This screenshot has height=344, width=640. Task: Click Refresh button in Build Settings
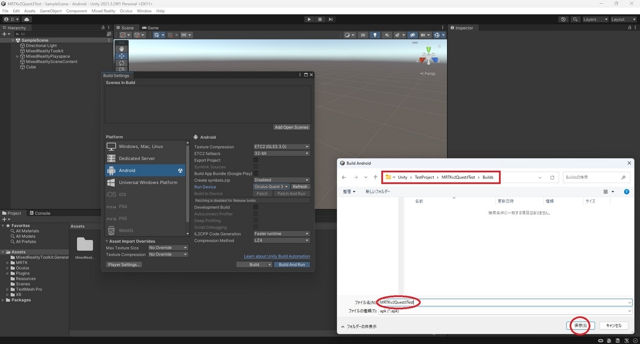pos(300,187)
